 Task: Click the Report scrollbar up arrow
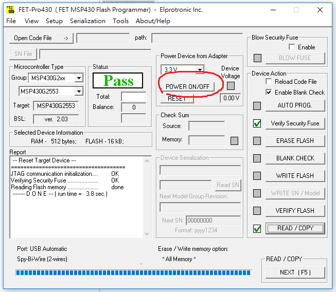click(147, 161)
